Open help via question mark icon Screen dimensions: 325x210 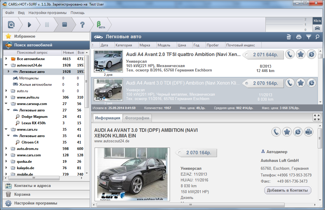82,24
